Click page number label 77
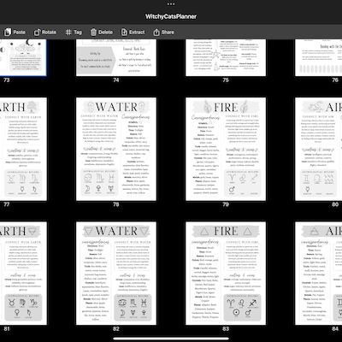Viewport: 342px width, 342px height. tap(7, 204)
